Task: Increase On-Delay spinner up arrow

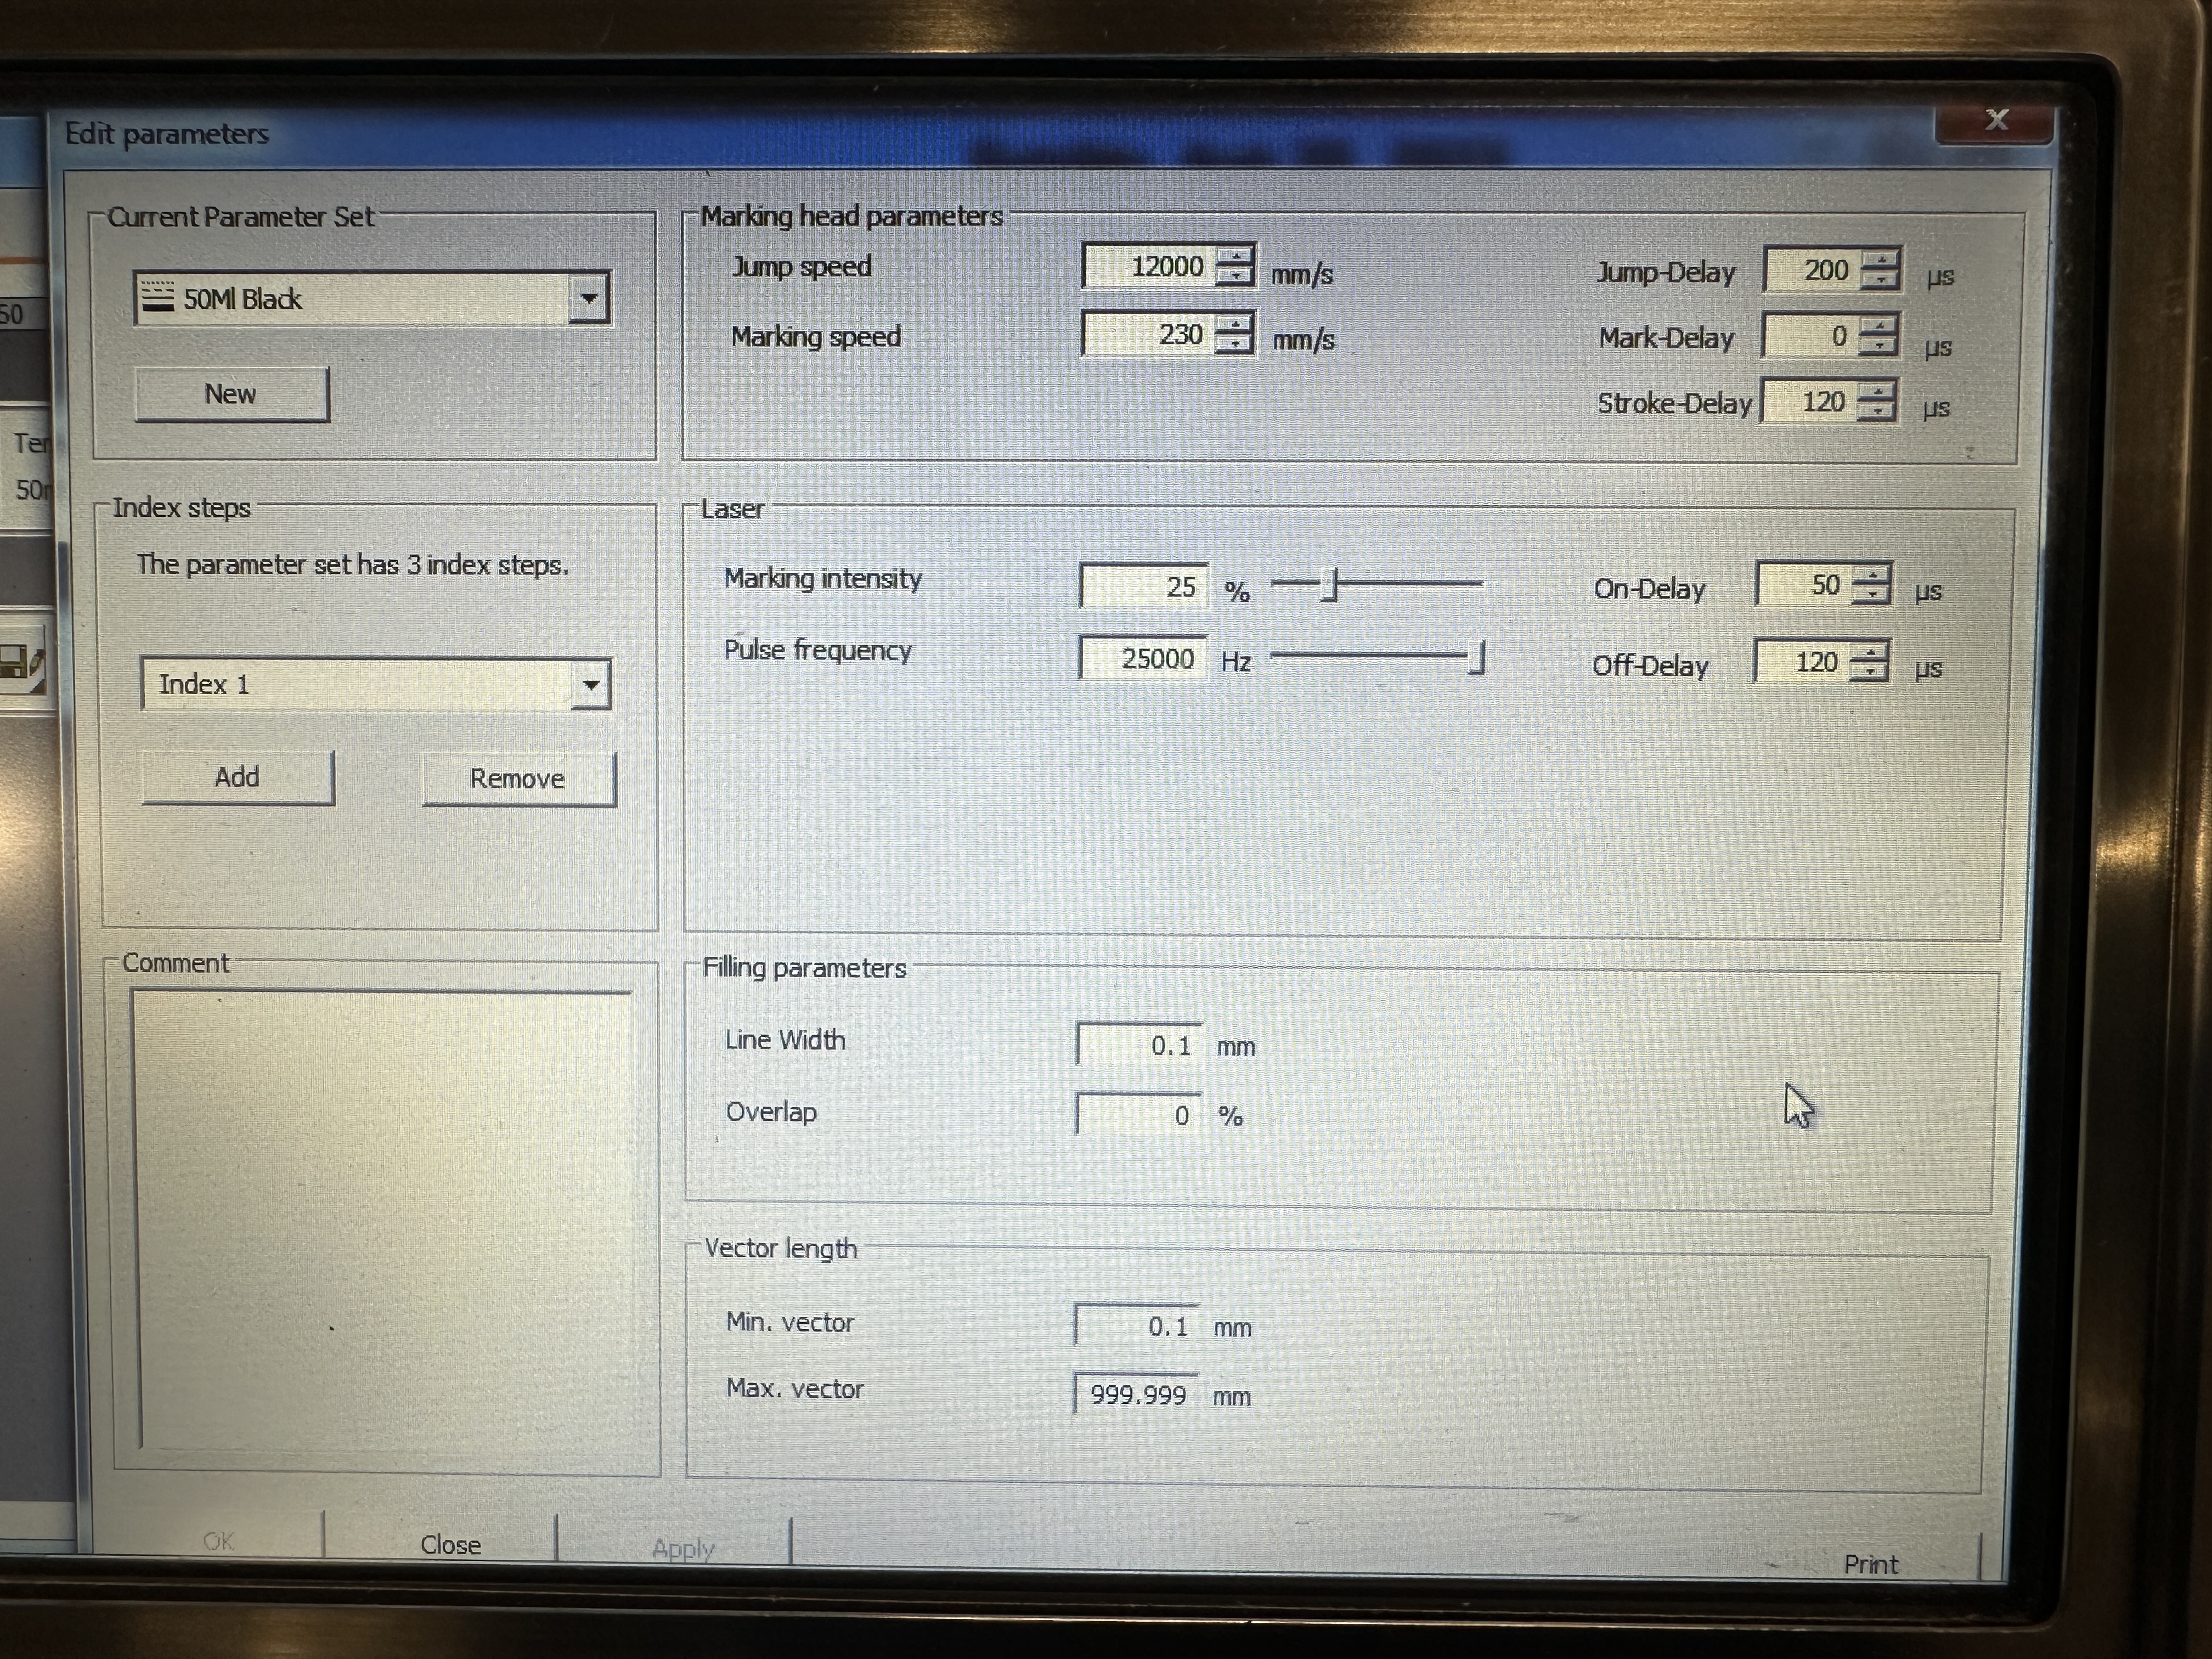Action: 1871,575
